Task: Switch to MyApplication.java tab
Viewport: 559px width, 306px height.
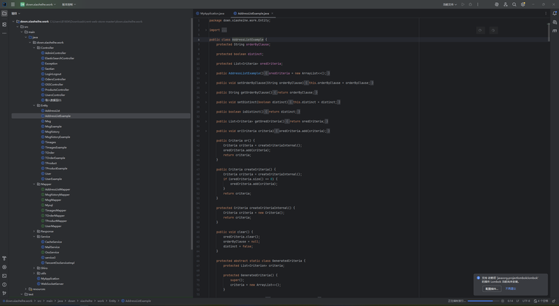Action: point(212,13)
